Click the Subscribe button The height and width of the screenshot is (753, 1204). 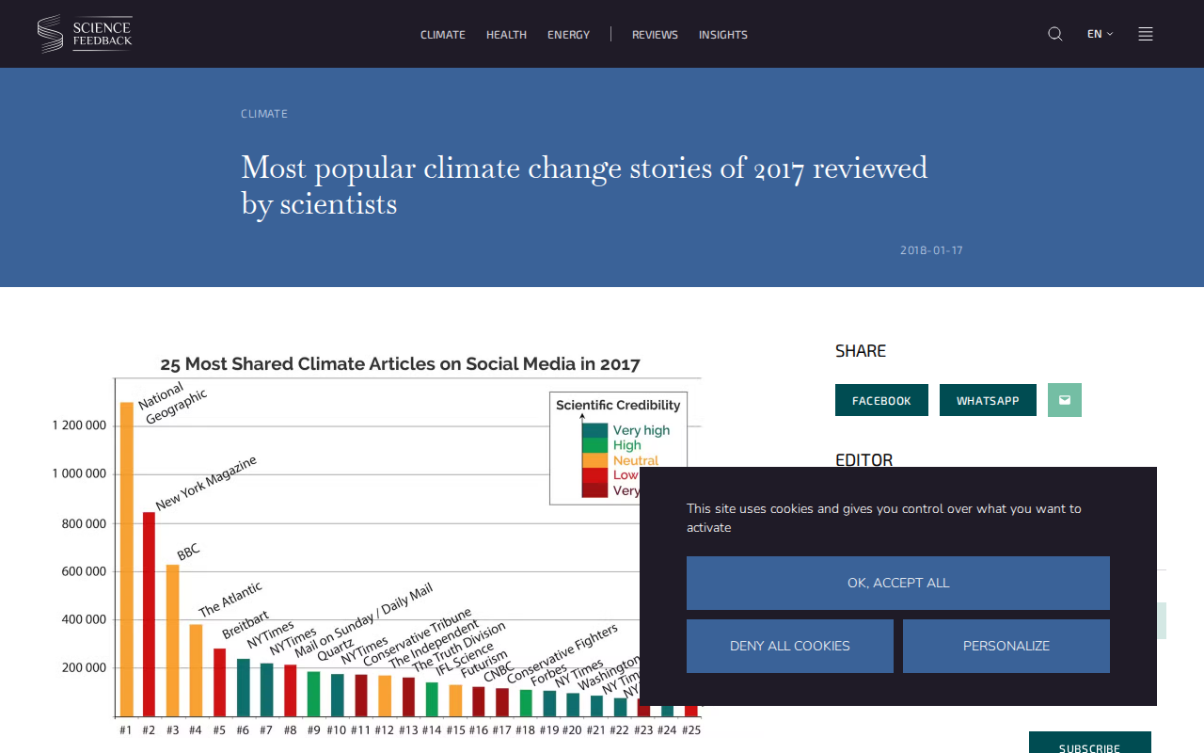click(x=1090, y=743)
